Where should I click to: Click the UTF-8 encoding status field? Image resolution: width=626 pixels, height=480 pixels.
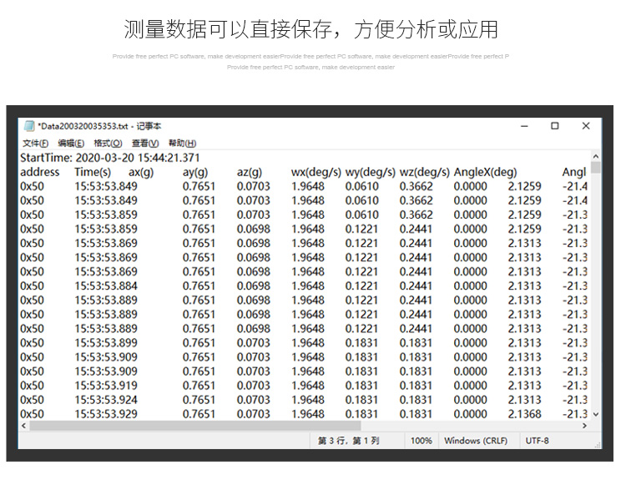[537, 441]
